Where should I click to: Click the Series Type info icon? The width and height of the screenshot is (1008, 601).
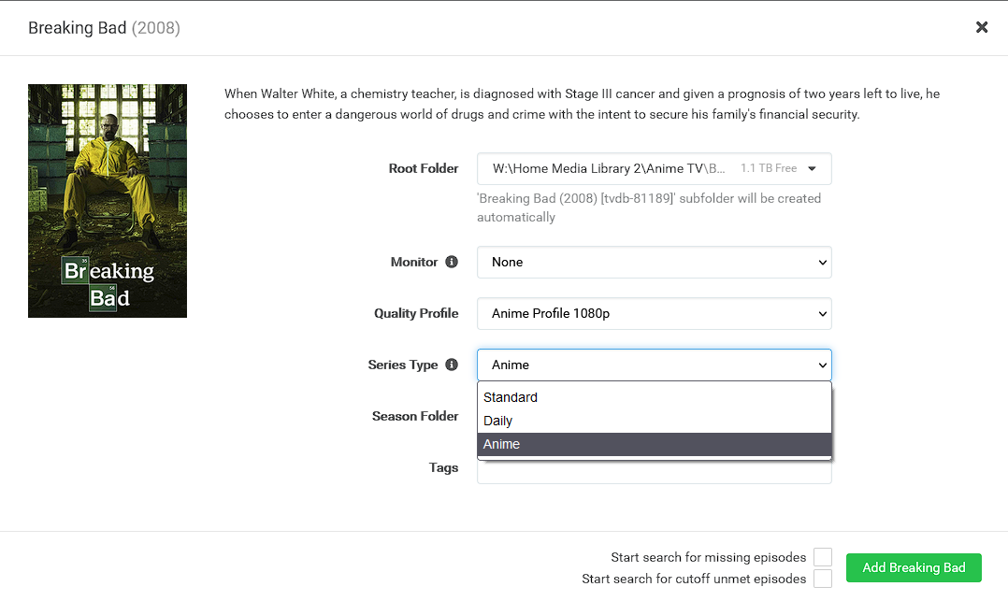[452, 365]
